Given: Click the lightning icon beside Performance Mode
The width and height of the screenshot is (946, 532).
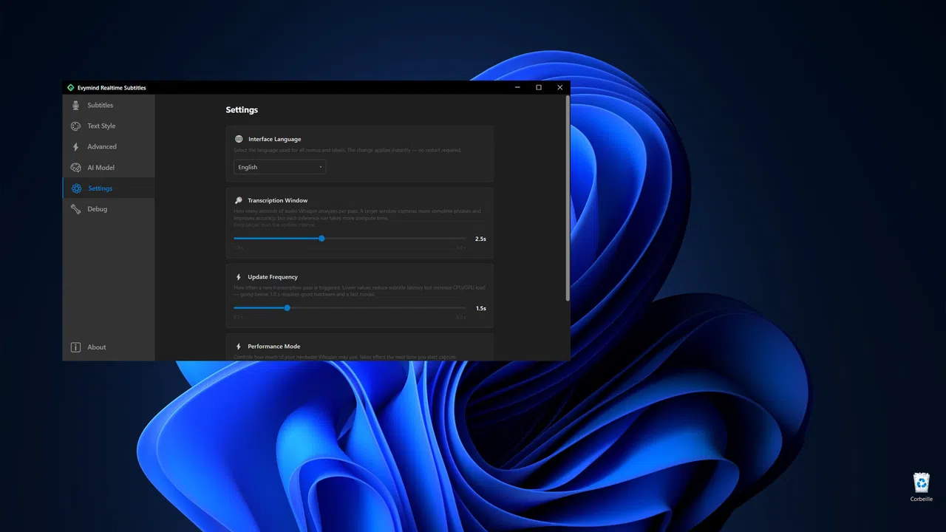Looking at the screenshot, I should (239, 347).
